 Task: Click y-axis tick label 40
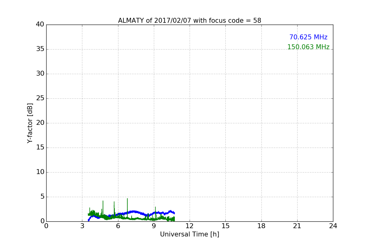[40, 25]
